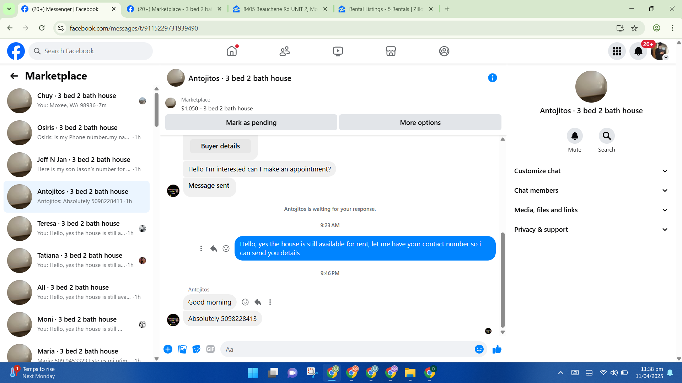Open the Windows Start menu
This screenshot has height=383, width=682.
click(x=253, y=373)
